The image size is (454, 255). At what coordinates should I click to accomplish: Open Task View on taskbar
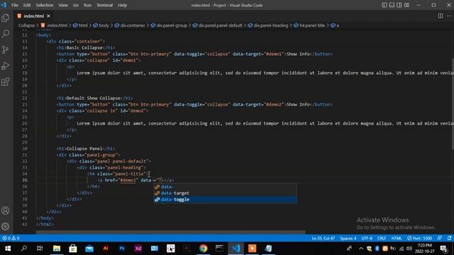pyautogui.click(x=40, y=249)
